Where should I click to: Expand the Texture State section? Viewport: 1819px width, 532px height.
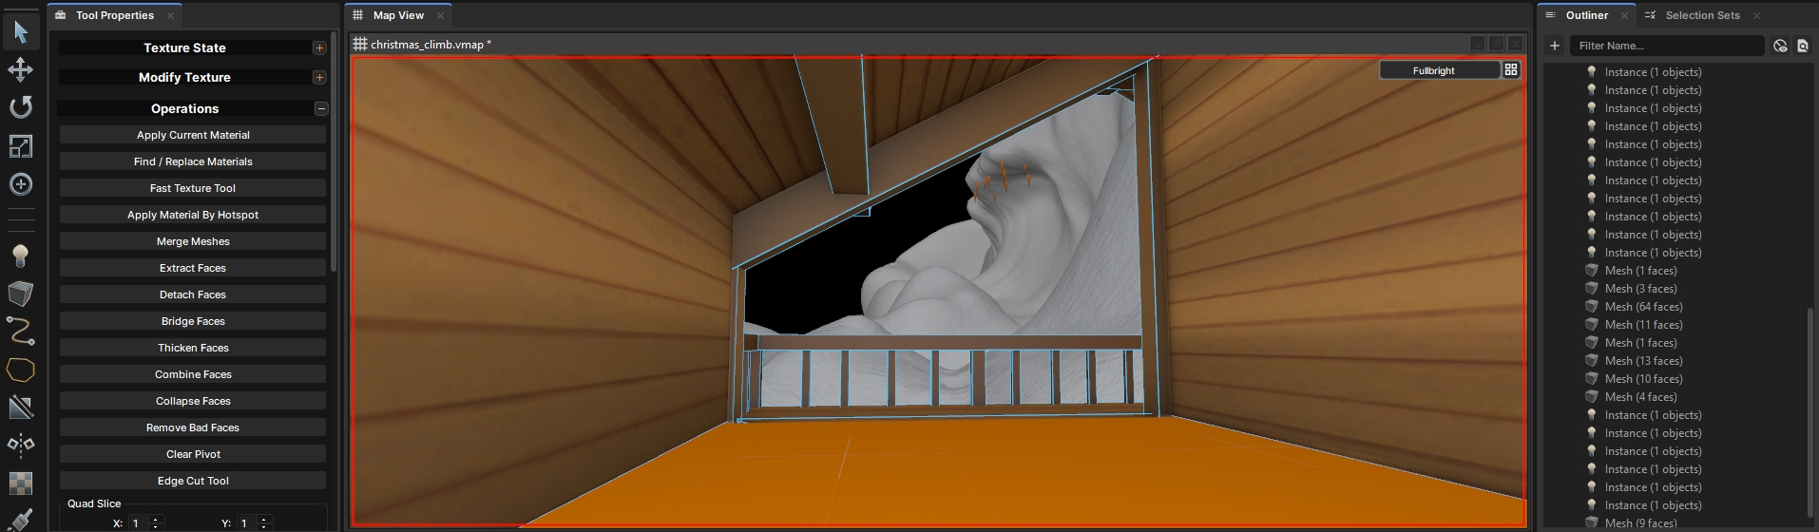click(x=319, y=47)
